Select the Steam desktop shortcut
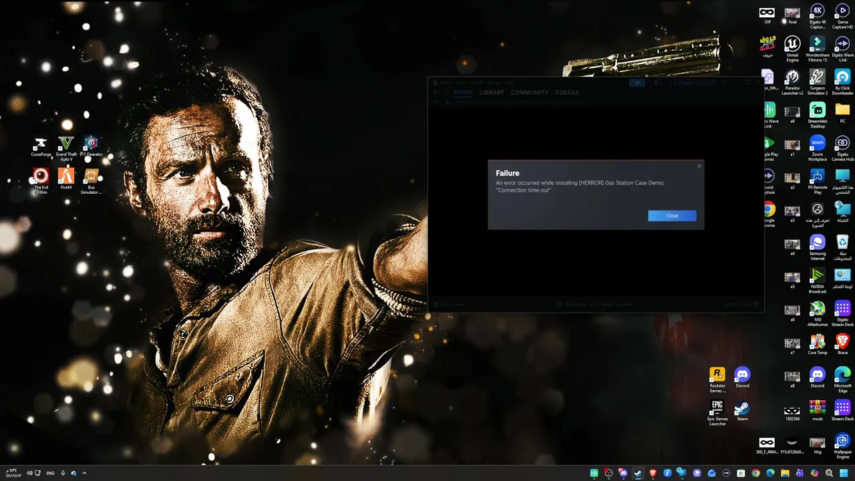Viewport: 855px width, 481px height. click(742, 410)
